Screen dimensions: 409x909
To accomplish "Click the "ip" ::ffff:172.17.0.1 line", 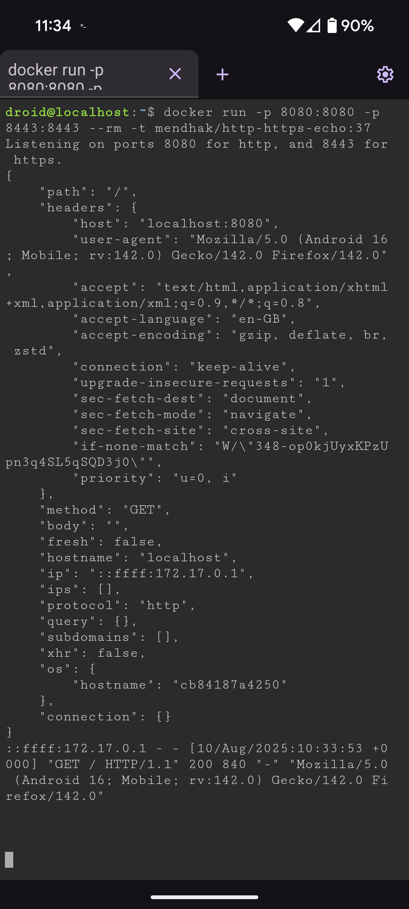I will [147, 573].
